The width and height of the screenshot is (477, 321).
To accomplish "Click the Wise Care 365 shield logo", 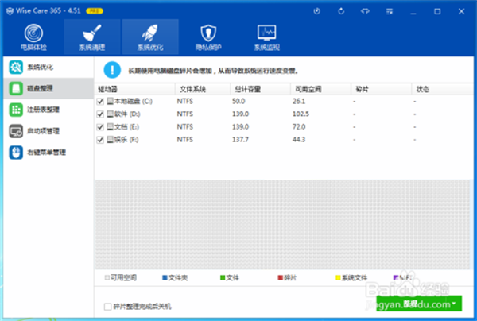I will click(x=10, y=11).
